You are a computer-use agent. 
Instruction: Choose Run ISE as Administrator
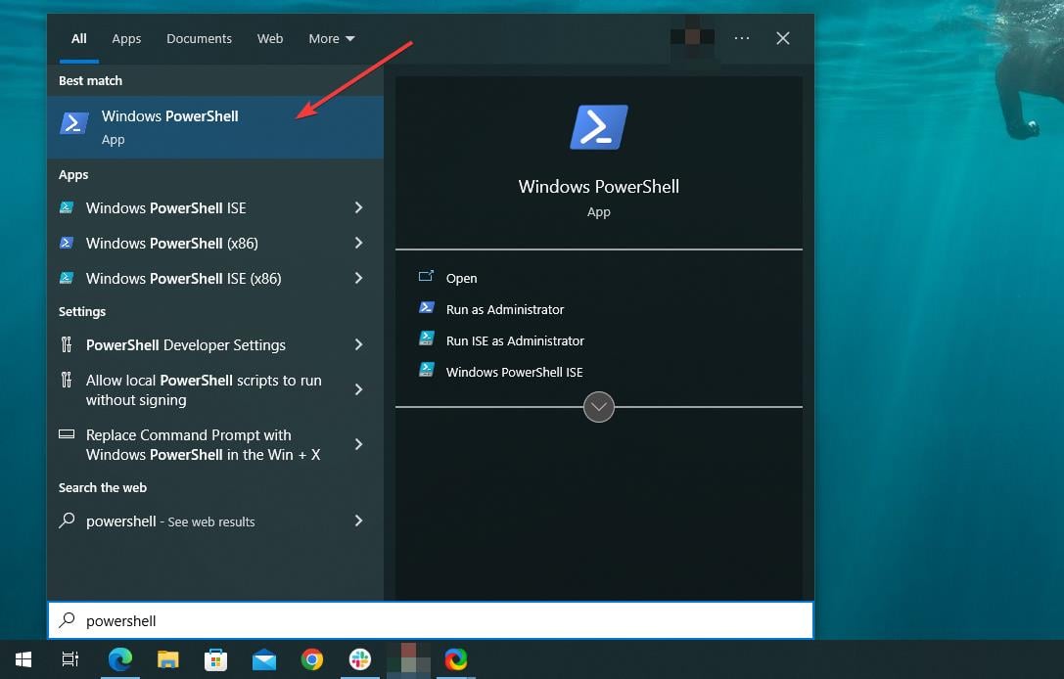pos(515,340)
